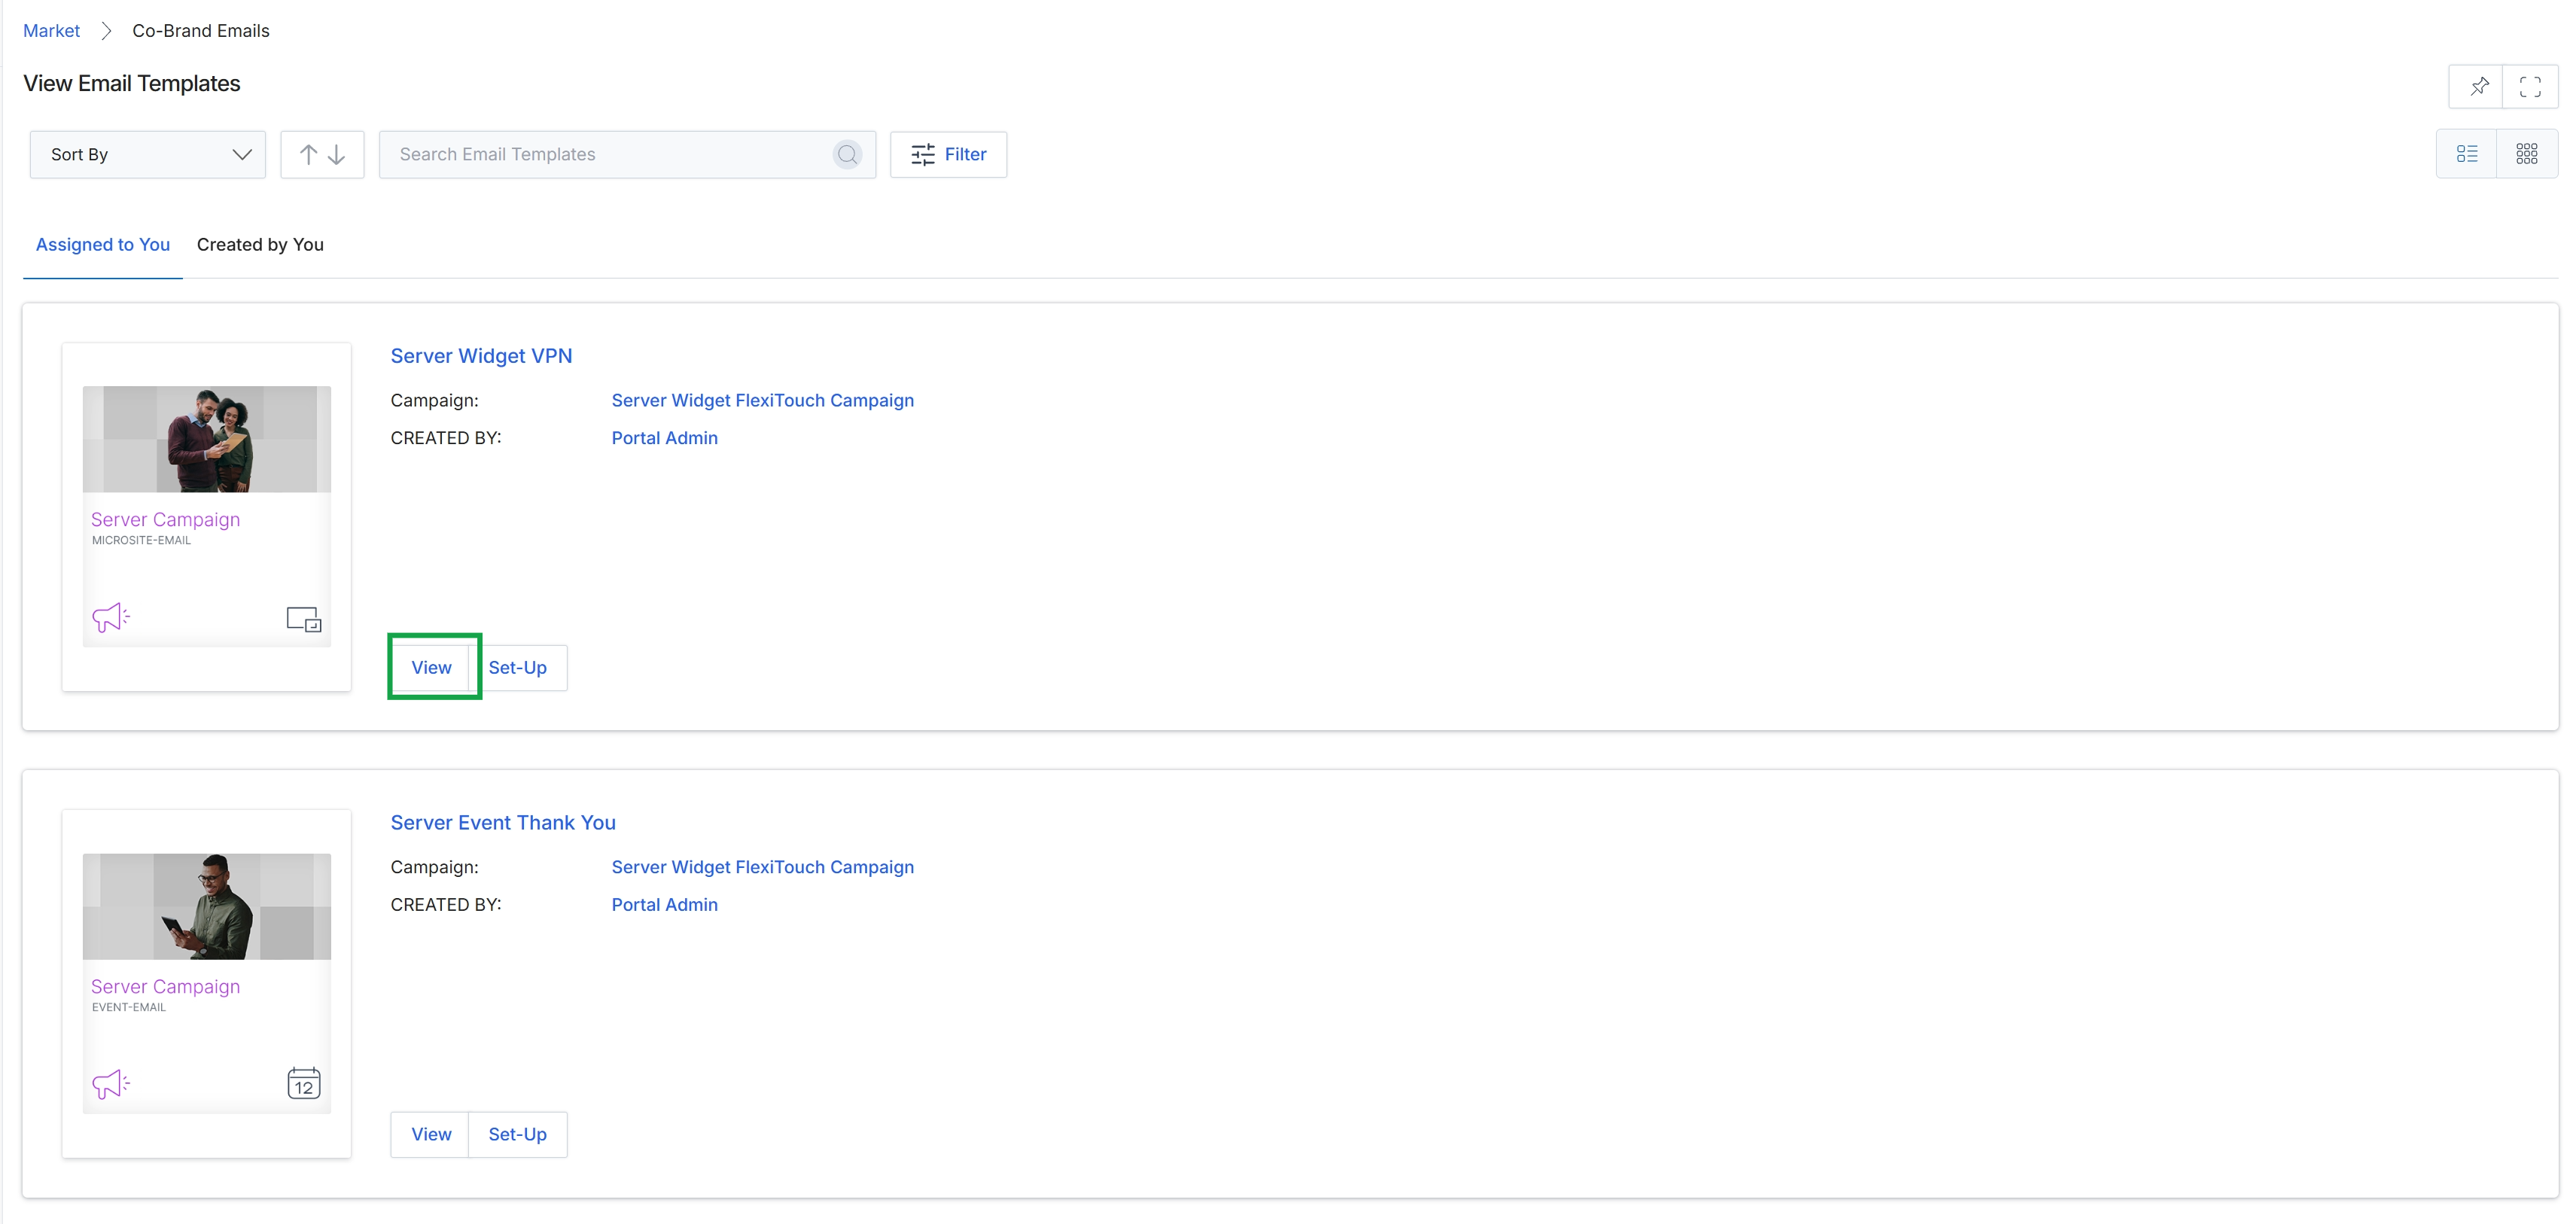Image resolution: width=2576 pixels, height=1224 pixels.
Task: Set-Up the Server Widget VPN template
Action: [x=517, y=668]
